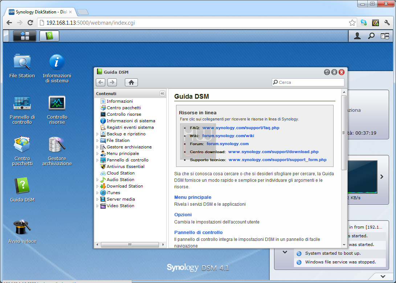Open the Supporto tecnico support form link
Image resolution: width=396 pixels, height=283 pixels.
[277, 160]
